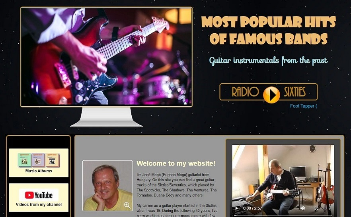
Task: Open the video three-dot more options menu
Action: pos(330,208)
